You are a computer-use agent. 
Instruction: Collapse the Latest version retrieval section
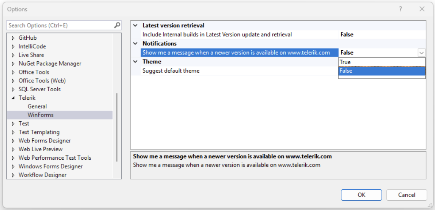(x=135, y=26)
